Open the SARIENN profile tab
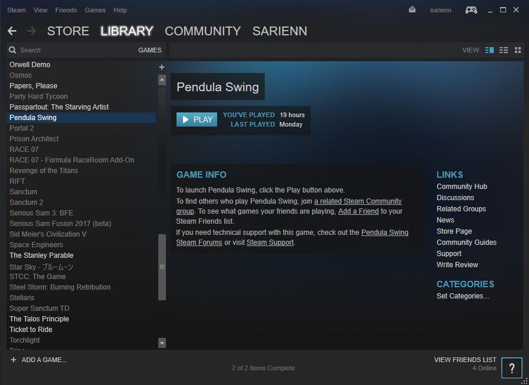The image size is (529, 385). click(280, 31)
